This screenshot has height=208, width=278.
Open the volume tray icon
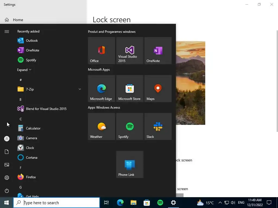coord(233,203)
